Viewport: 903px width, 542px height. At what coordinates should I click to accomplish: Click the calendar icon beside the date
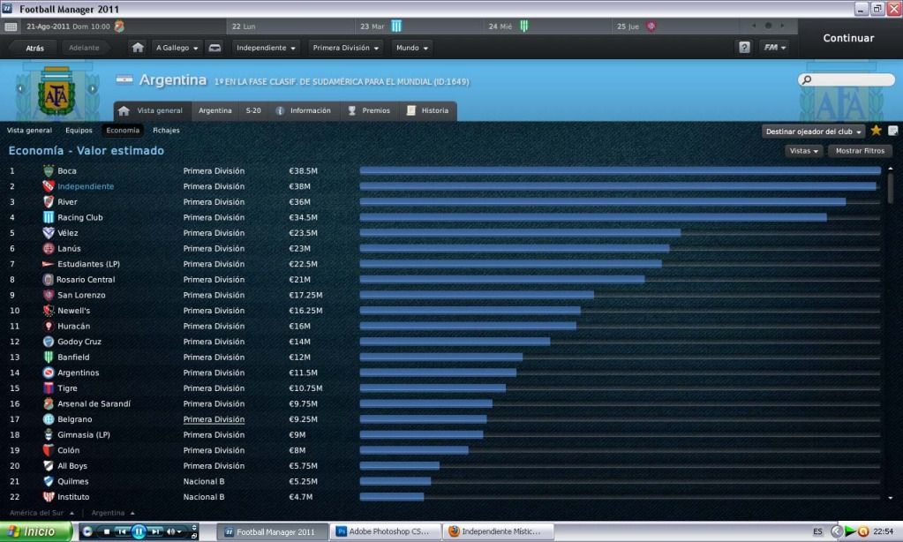point(11,26)
